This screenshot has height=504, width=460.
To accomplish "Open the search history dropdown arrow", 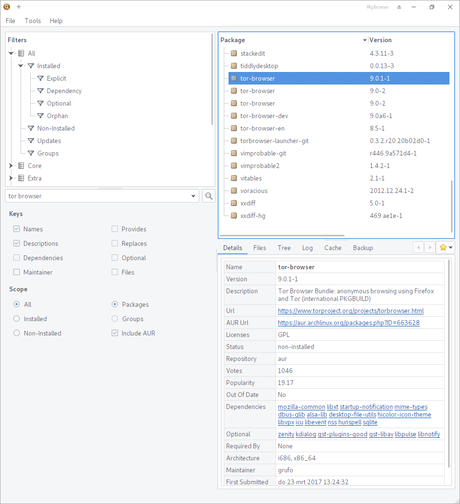I will click(x=193, y=196).
